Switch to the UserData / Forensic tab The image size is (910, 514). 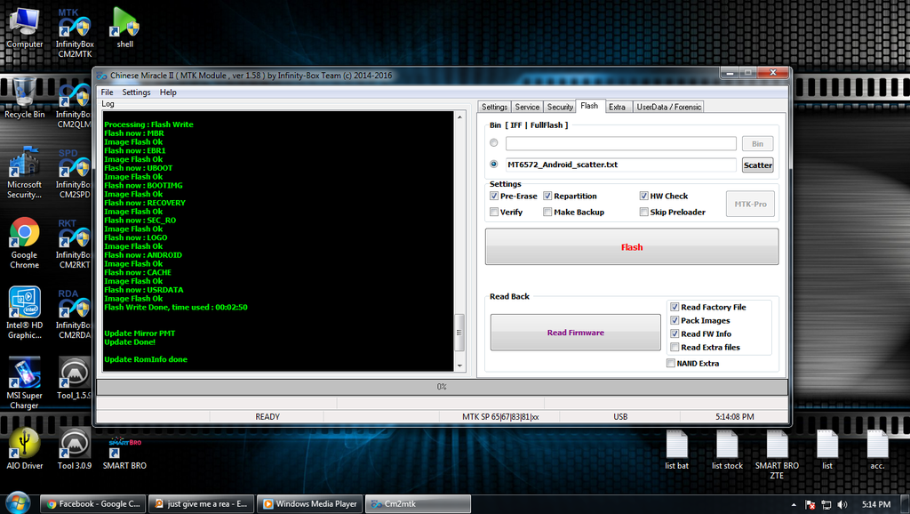point(668,107)
